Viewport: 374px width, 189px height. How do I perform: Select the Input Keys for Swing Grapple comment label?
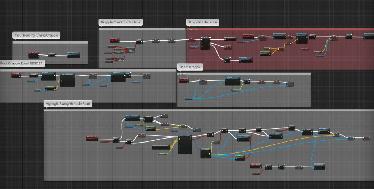pyautogui.click(x=36, y=35)
